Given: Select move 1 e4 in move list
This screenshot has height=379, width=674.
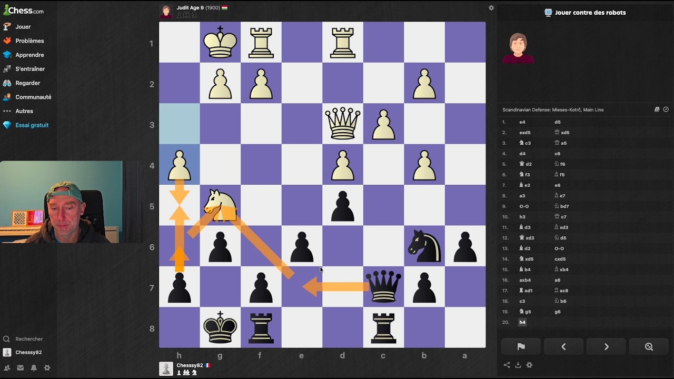Looking at the screenshot, I should click(x=522, y=122).
